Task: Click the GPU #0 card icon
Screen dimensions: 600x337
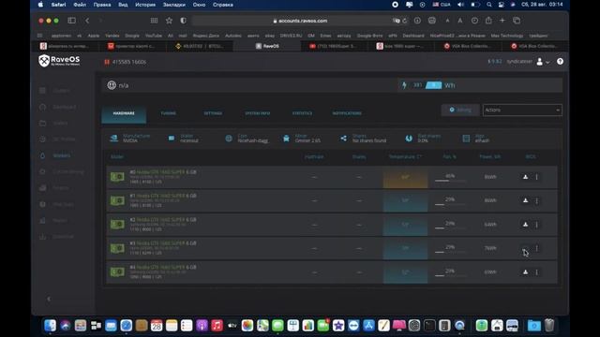Action: pos(117,177)
